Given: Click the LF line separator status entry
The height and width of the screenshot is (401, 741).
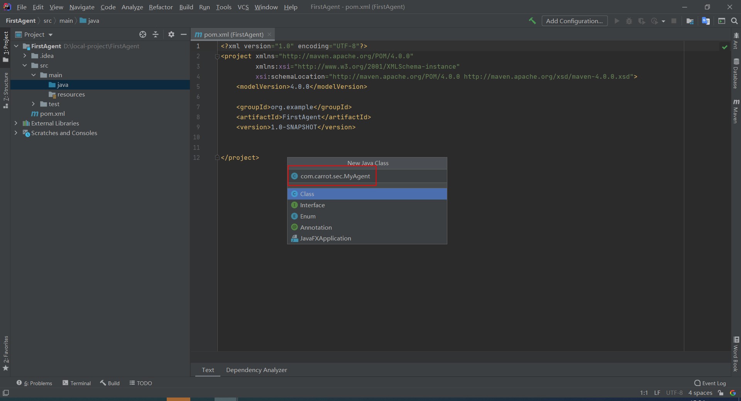Looking at the screenshot, I should point(657,393).
